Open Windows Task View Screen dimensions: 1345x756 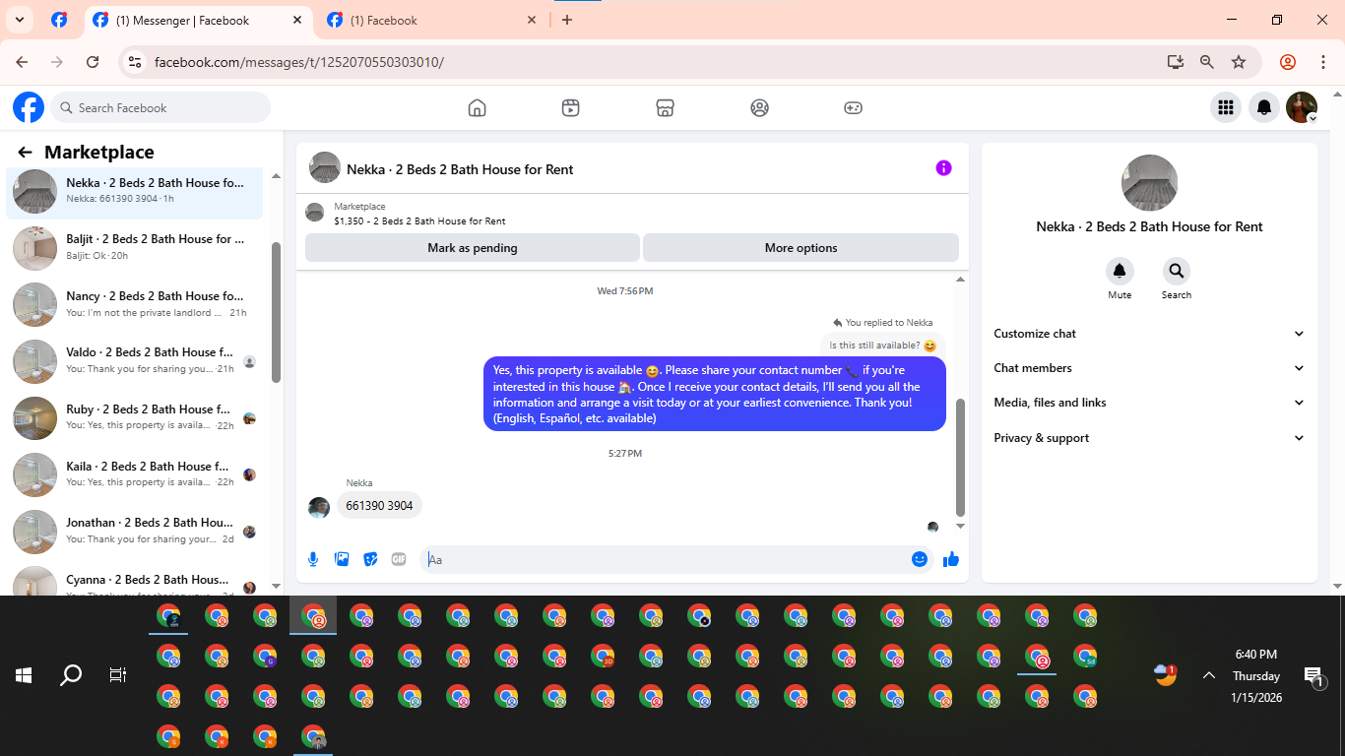click(118, 675)
